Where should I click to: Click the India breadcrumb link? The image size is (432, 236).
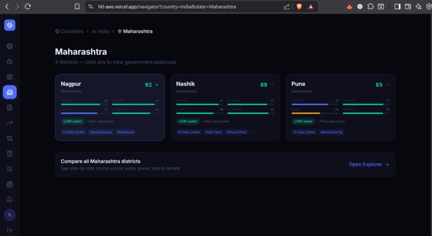100,32
